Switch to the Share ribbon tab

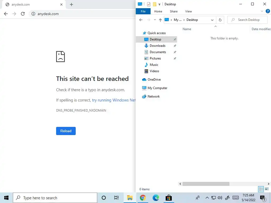[174, 11]
